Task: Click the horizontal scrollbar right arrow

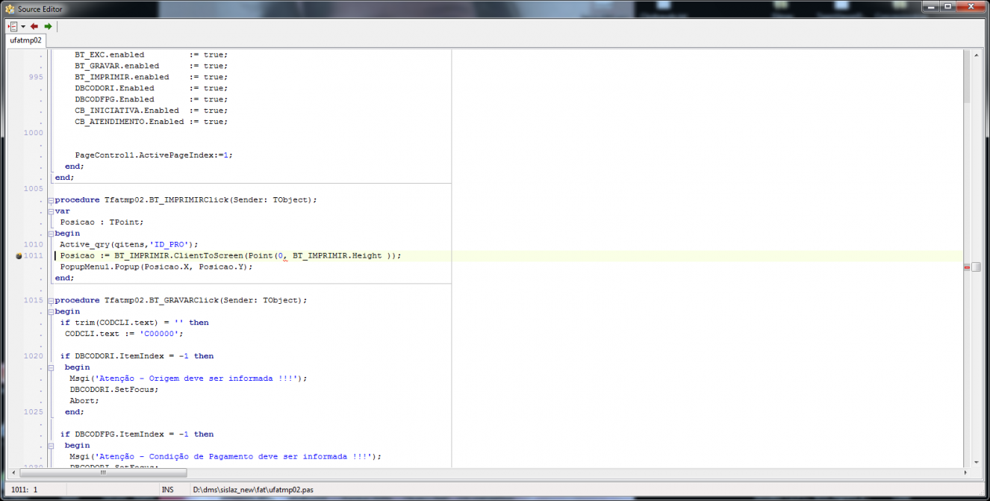Action: [967, 473]
